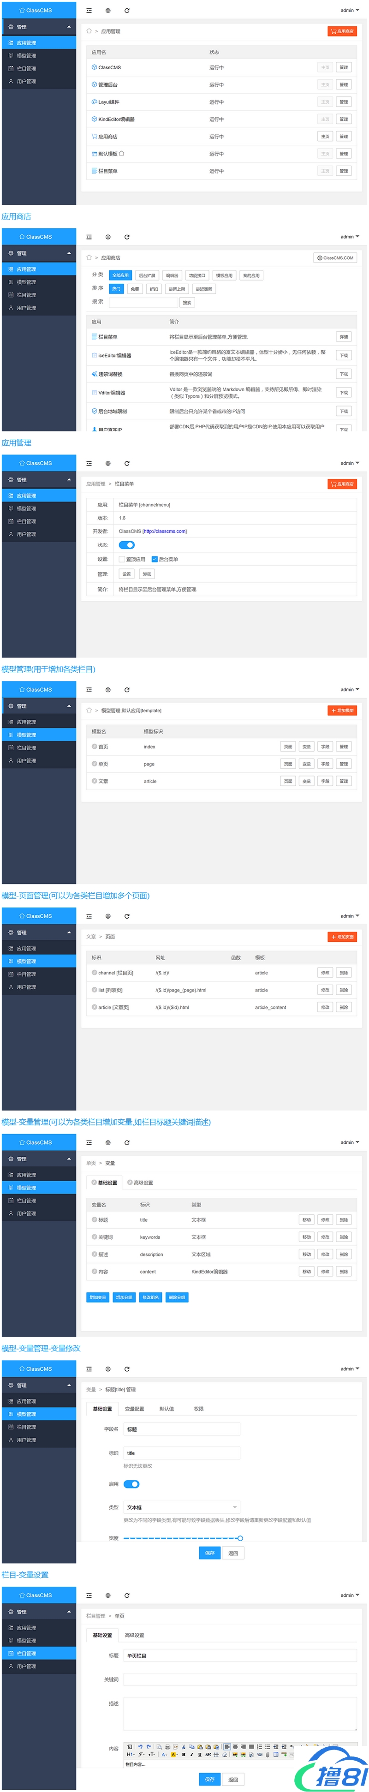Open the 类型 文本框 dropdown
Image resolution: width=369 pixels, height=1792 pixels.
181,1507
